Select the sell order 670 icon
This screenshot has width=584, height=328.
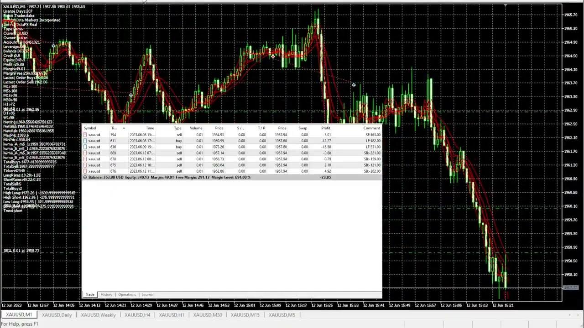[85, 159]
